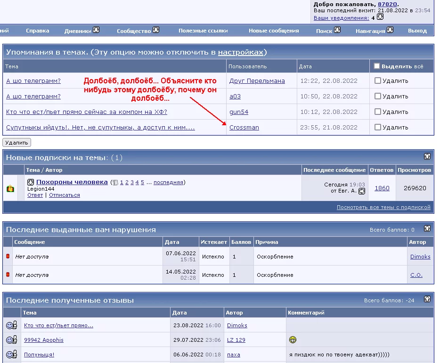Click the red infraction icon dated 07.06.2022
The width and height of the screenshot is (440, 363).
(x=8, y=257)
